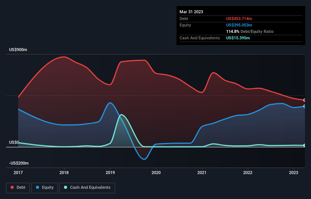The height and width of the screenshot is (199, 311).
Task: Click the 114.8% Debt/Equity Ratio text
Action: coord(250,31)
